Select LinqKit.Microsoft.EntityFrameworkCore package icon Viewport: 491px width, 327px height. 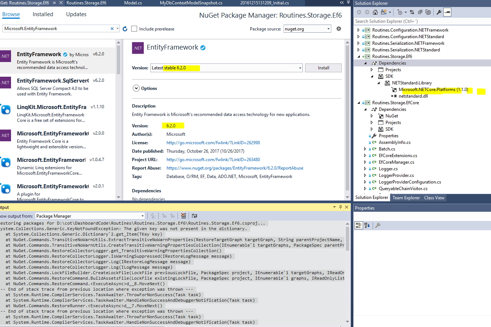(x=6, y=109)
